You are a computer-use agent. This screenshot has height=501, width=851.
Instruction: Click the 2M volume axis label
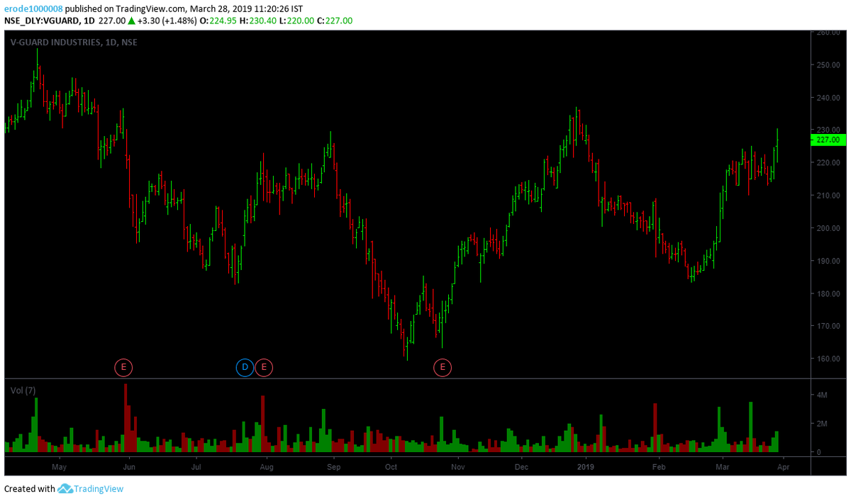coord(821,424)
